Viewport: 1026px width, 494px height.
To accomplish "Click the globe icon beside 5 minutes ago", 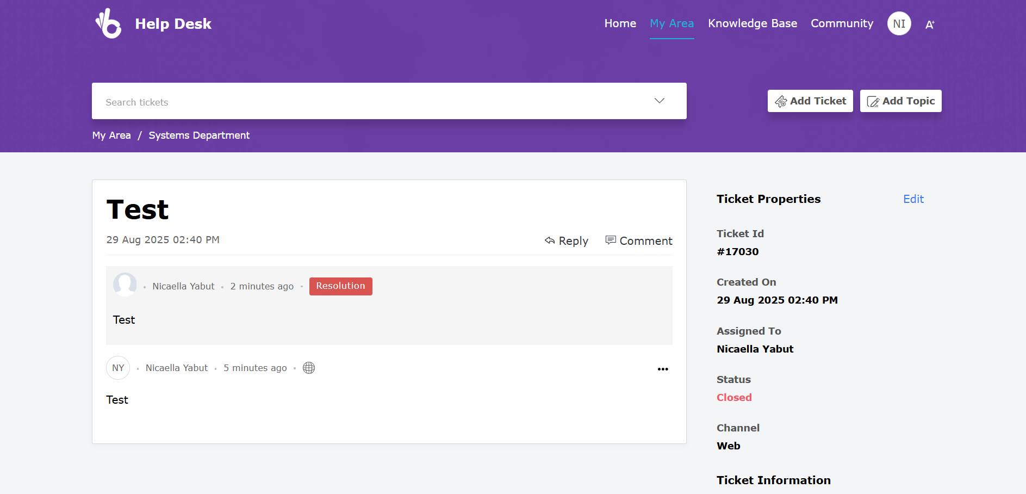I will pyautogui.click(x=309, y=368).
